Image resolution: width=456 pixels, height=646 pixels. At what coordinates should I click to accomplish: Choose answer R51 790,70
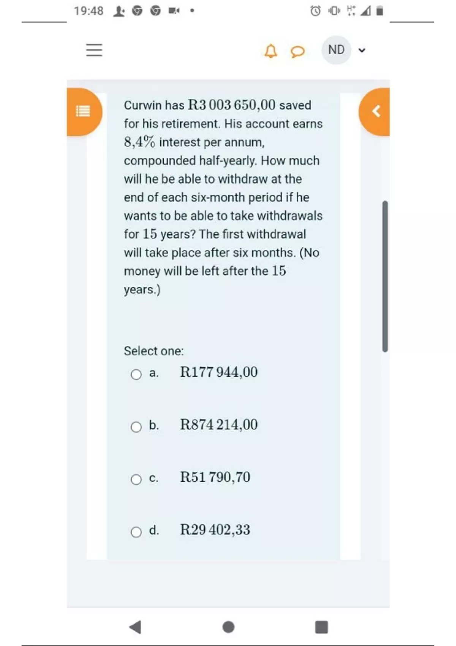click(215, 477)
